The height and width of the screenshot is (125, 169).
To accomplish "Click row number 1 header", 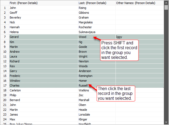I will tap(5, 8).
